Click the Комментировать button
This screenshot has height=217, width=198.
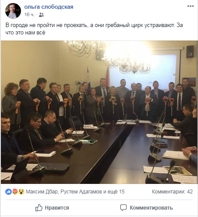coord(146,208)
